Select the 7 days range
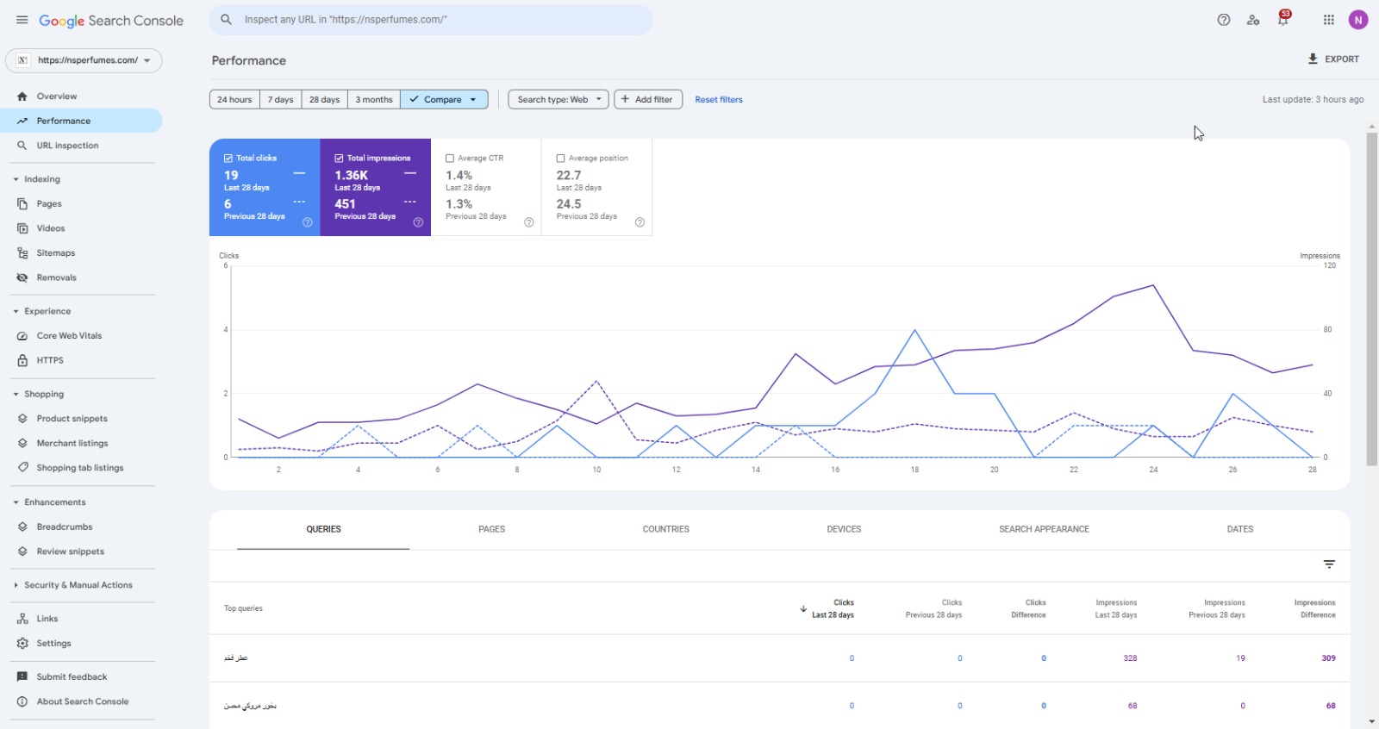 click(281, 100)
